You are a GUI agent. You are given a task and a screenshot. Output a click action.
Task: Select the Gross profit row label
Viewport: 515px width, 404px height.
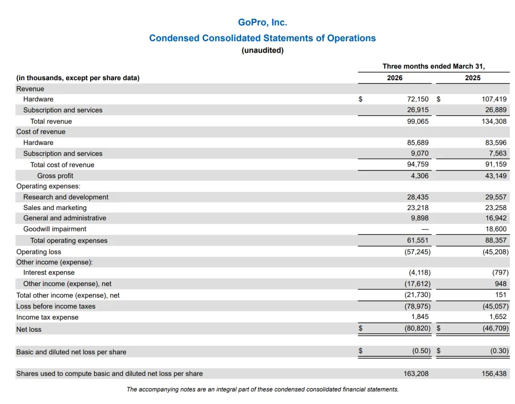[55, 176]
